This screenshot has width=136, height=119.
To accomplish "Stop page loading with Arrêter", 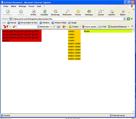I will pyautogui.click(x=33, y=13).
